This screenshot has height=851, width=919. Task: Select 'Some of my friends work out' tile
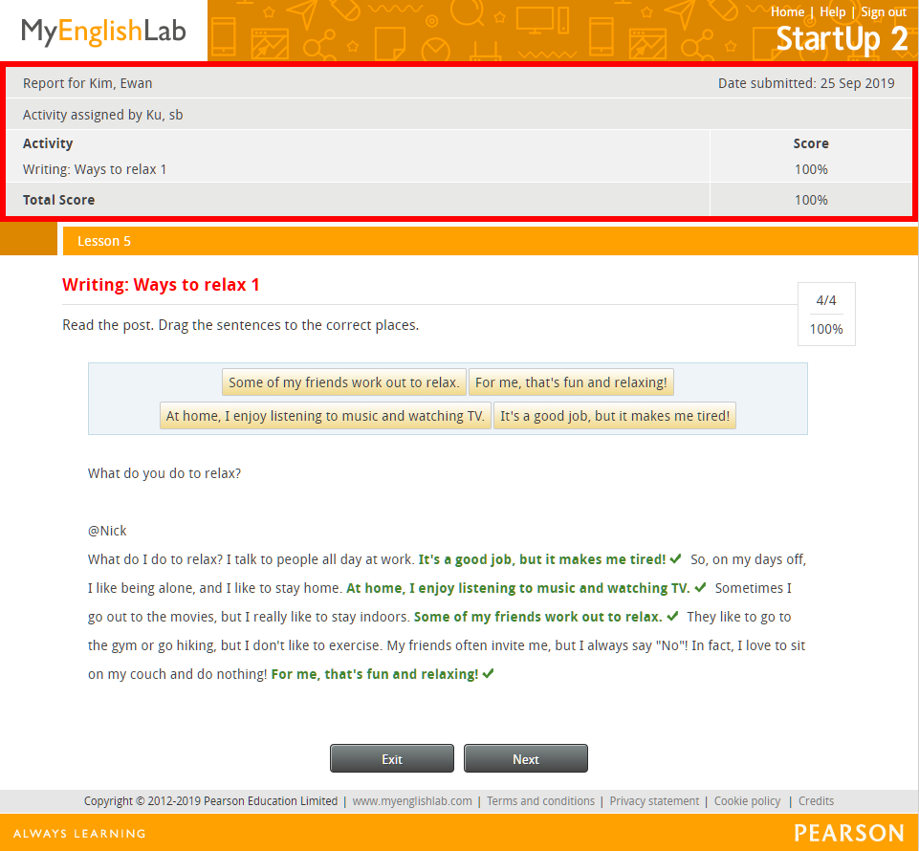344,382
